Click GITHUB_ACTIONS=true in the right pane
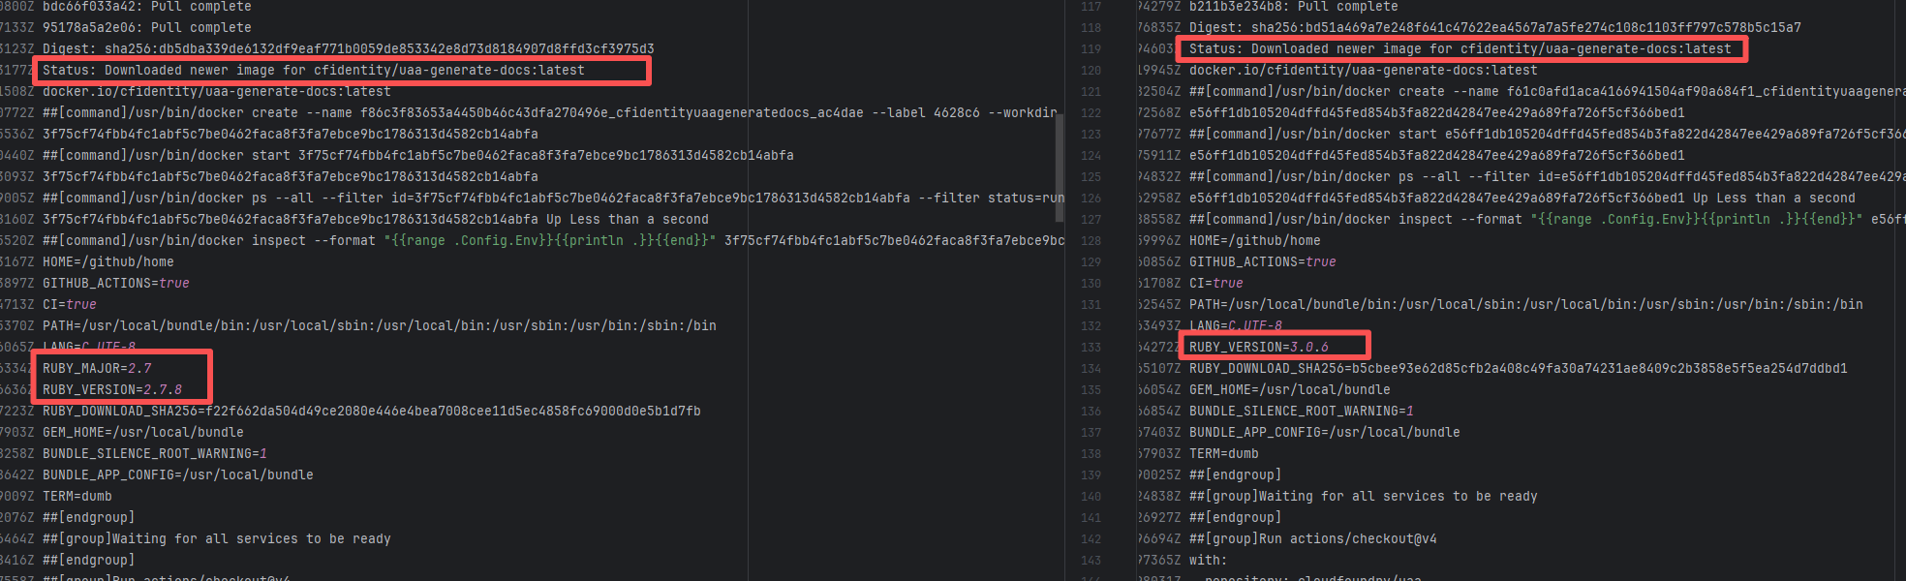The height and width of the screenshot is (581, 1906). [x=1262, y=261]
